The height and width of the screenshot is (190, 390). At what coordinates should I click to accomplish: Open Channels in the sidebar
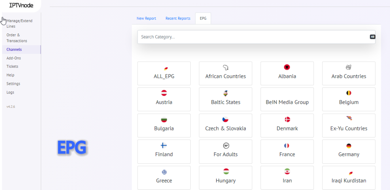[14, 49]
